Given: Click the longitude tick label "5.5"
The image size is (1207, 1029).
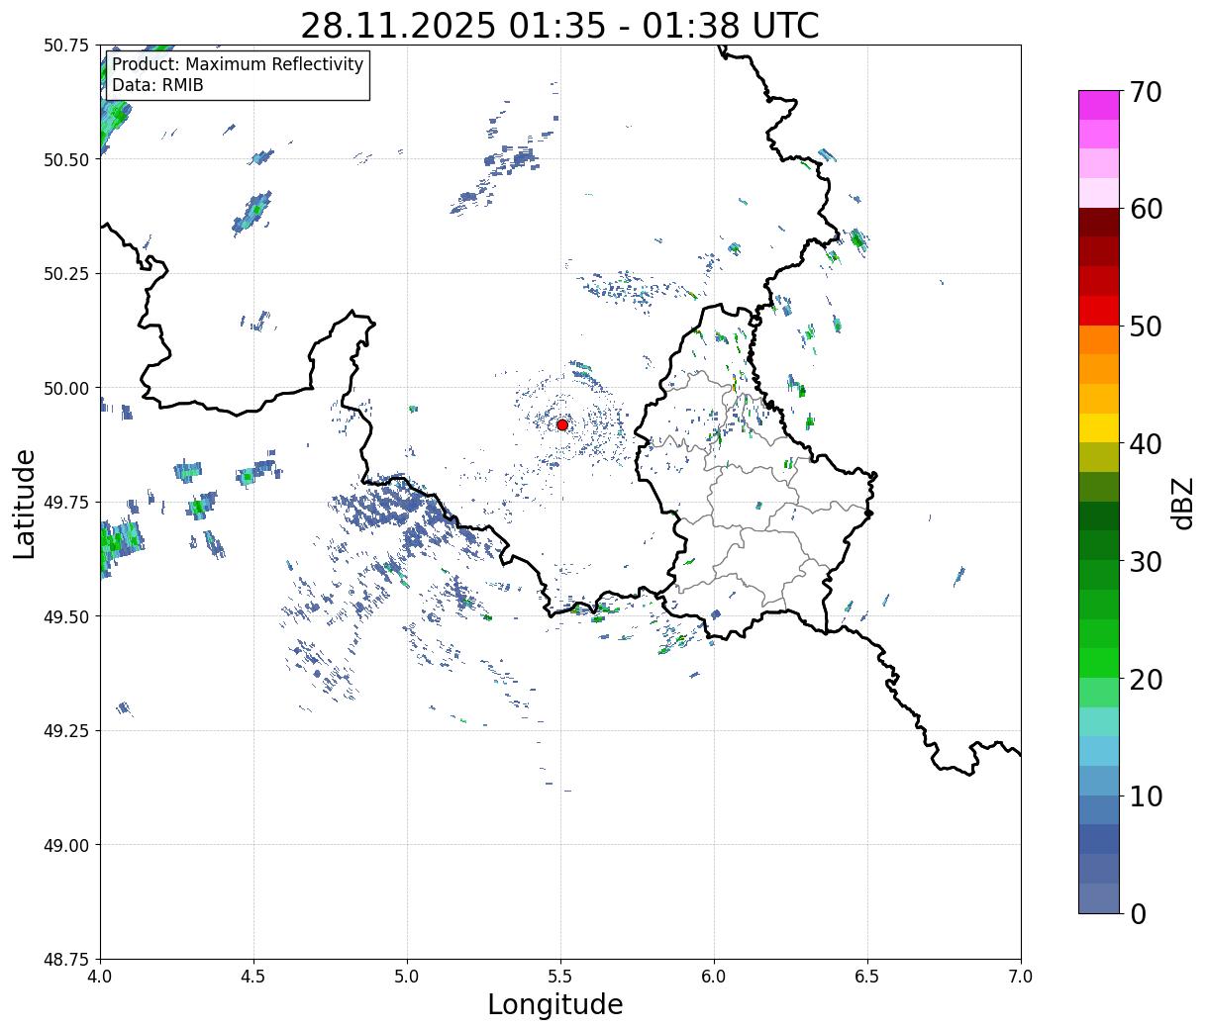Looking at the screenshot, I should tap(560, 976).
